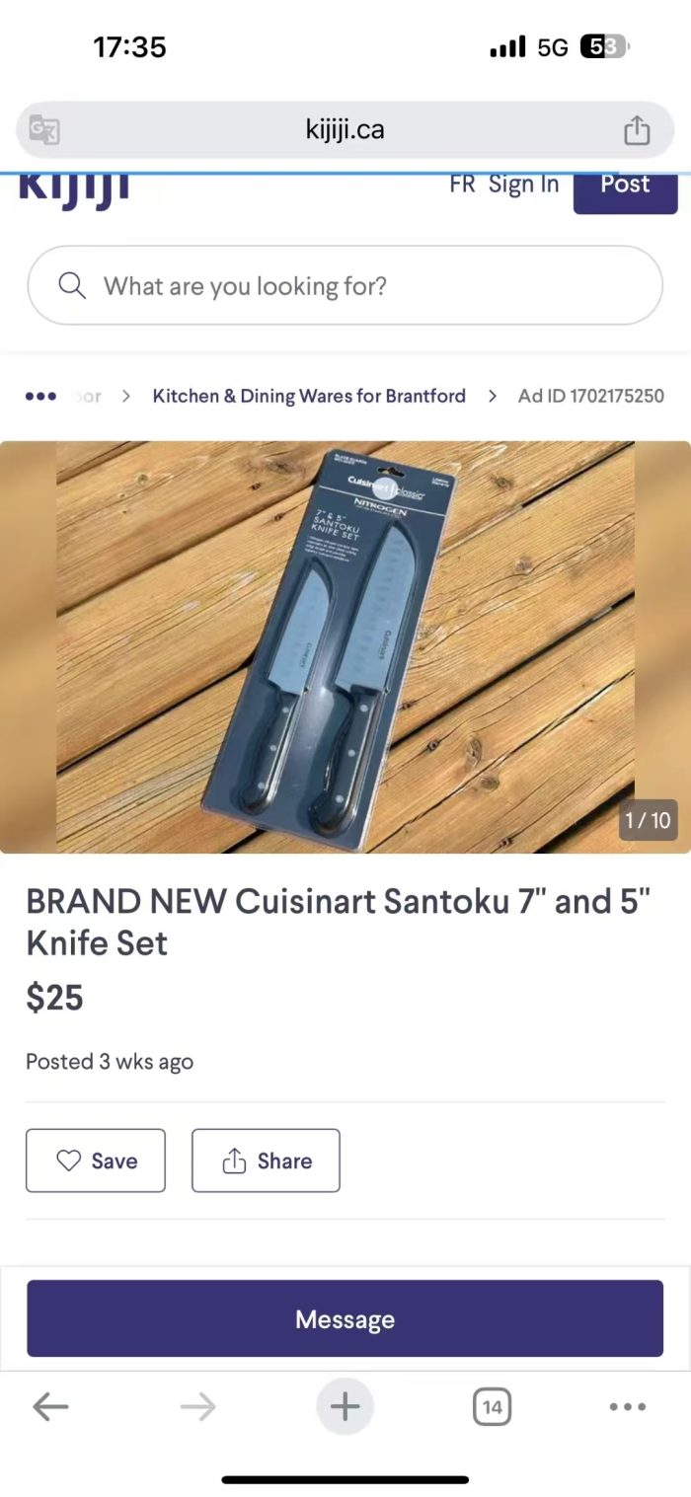Focus the 'What are you looking for?' field
Screen dimensions: 691x1497
tap(345, 285)
